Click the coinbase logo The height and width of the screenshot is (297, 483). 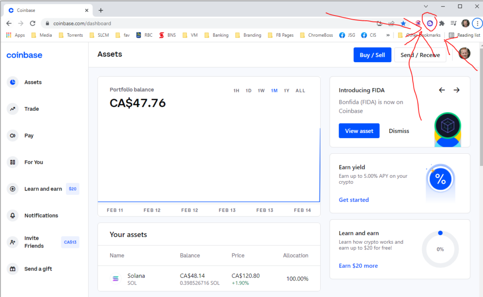[x=25, y=55]
